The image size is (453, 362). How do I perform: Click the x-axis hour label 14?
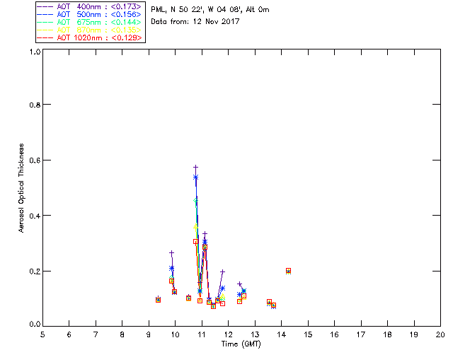click(x=282, y=334)
